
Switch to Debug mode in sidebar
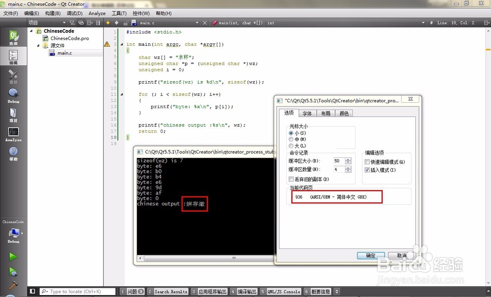click(x=13, y=96)
